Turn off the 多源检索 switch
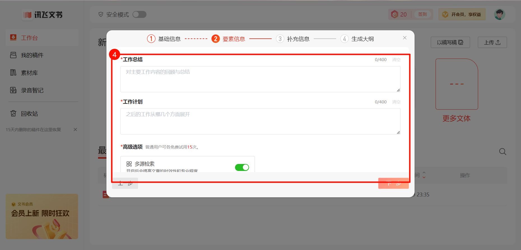 (x=242, y=167)
